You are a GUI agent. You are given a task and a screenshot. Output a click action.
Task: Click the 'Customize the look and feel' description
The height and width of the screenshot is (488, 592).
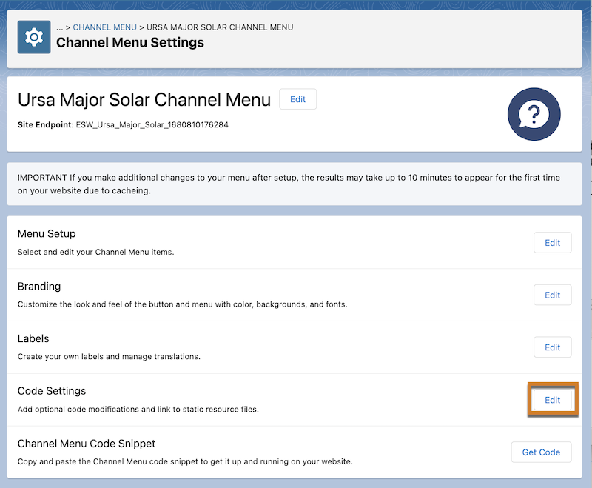(182, 304)
